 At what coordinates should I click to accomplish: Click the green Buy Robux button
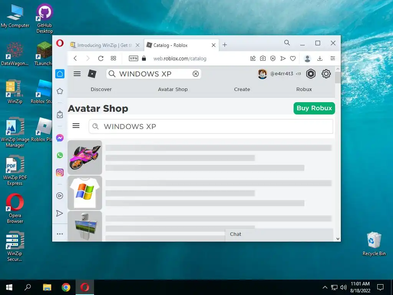314,108
